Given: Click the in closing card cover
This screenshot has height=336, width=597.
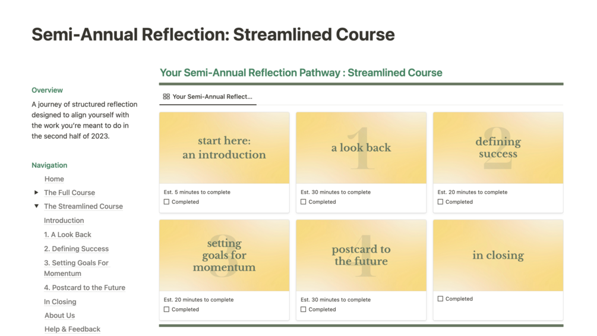Looking at the screenshot, I should pos(498,256).
